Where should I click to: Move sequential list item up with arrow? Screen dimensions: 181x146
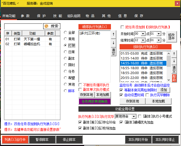click(x=113, y=34)
